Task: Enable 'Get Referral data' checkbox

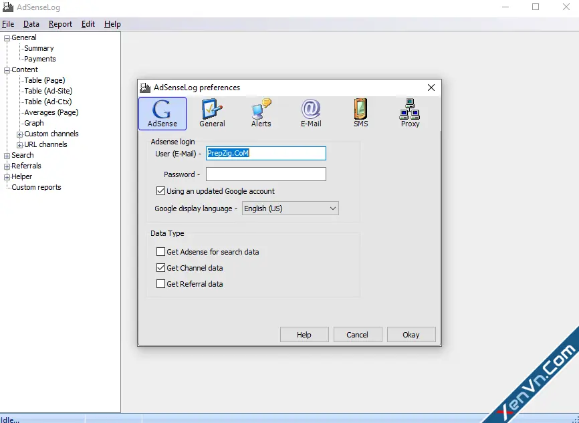Action: (x=160, y=284)
